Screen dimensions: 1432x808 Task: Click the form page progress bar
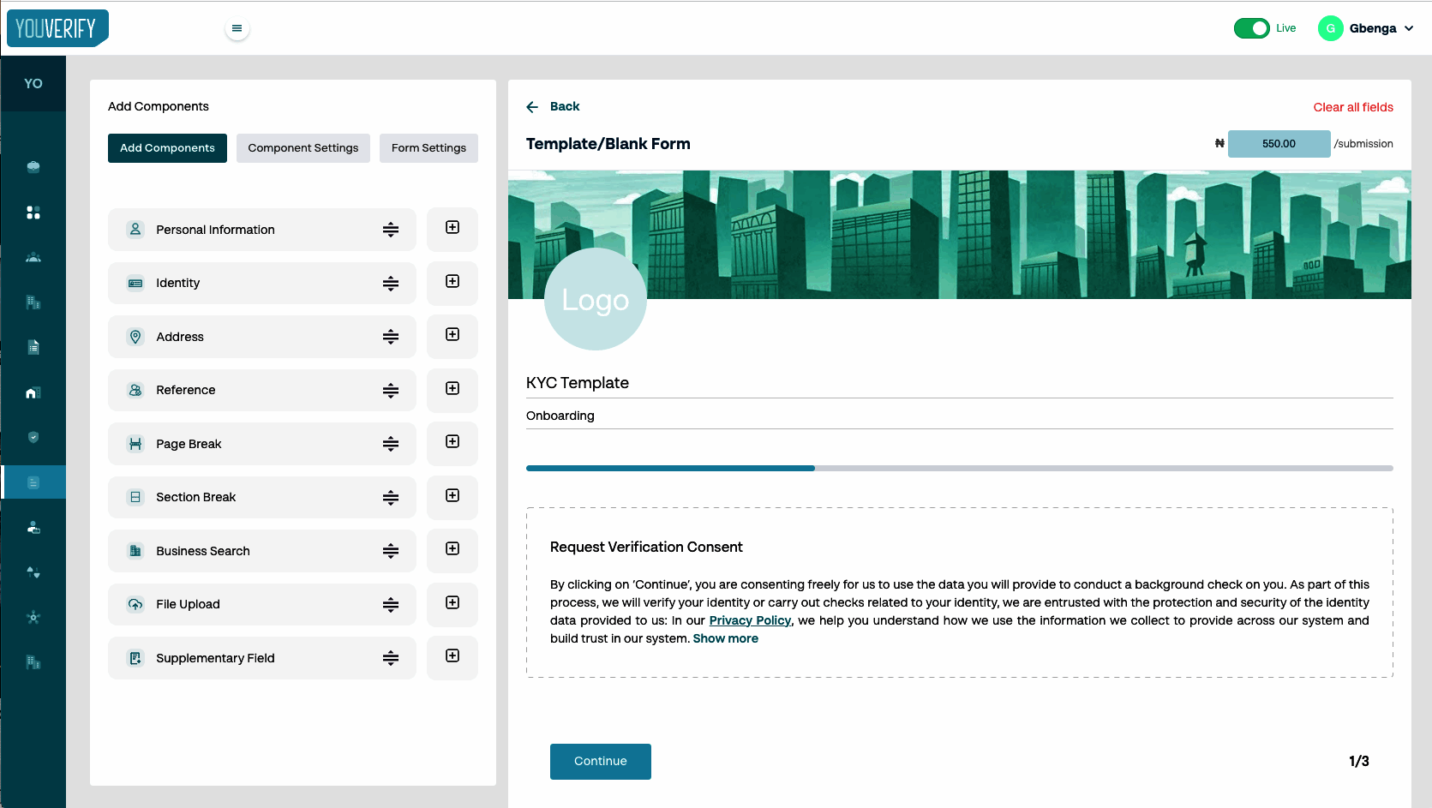coord(959,469)
